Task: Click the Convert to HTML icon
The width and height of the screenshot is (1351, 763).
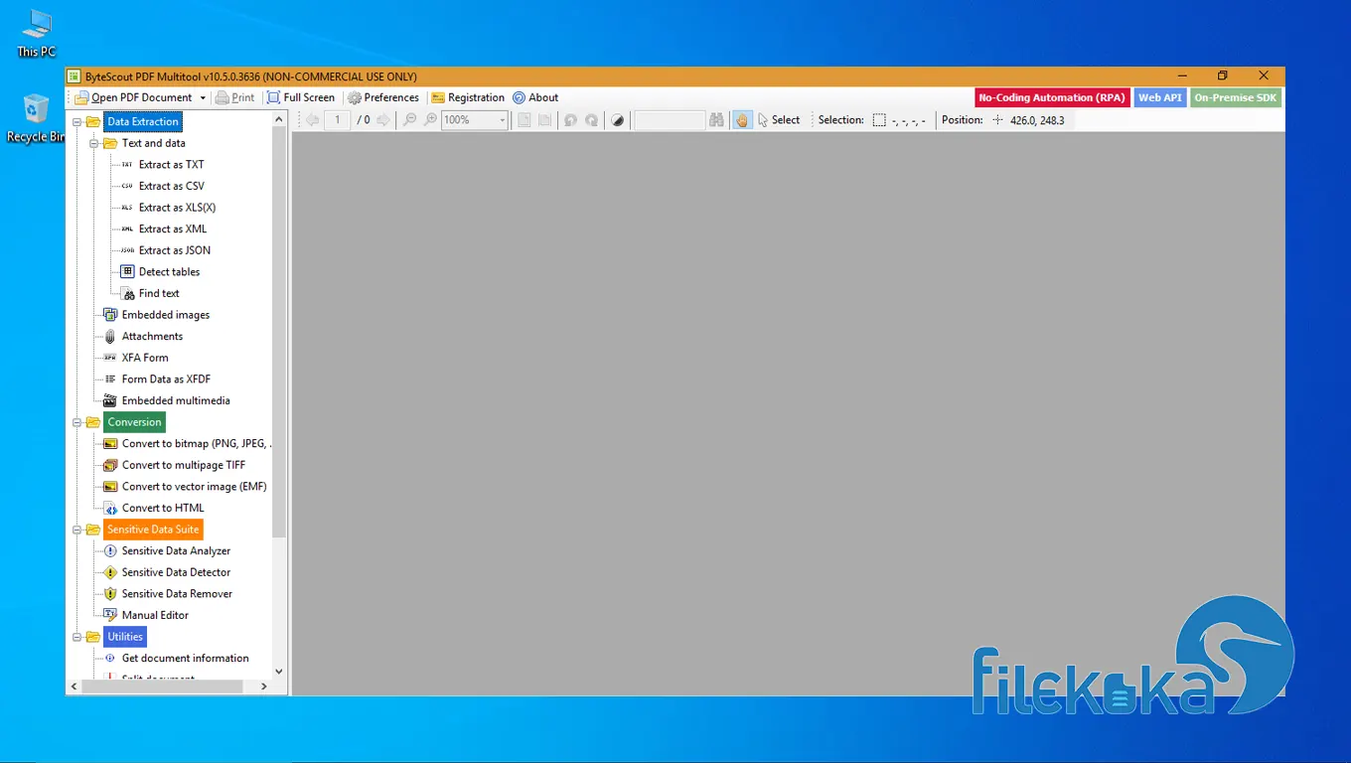Action: click(x=110, y=509)
